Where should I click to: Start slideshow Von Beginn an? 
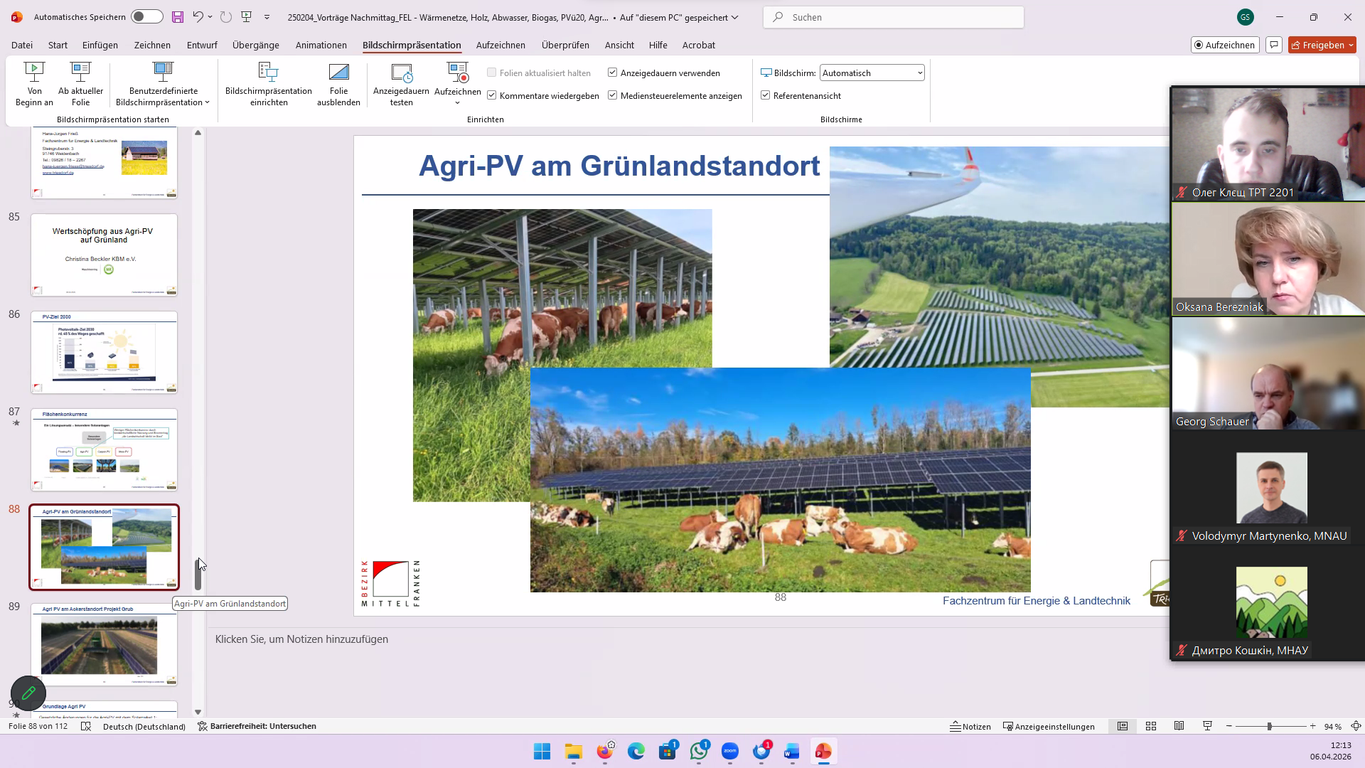click(34, 83)
